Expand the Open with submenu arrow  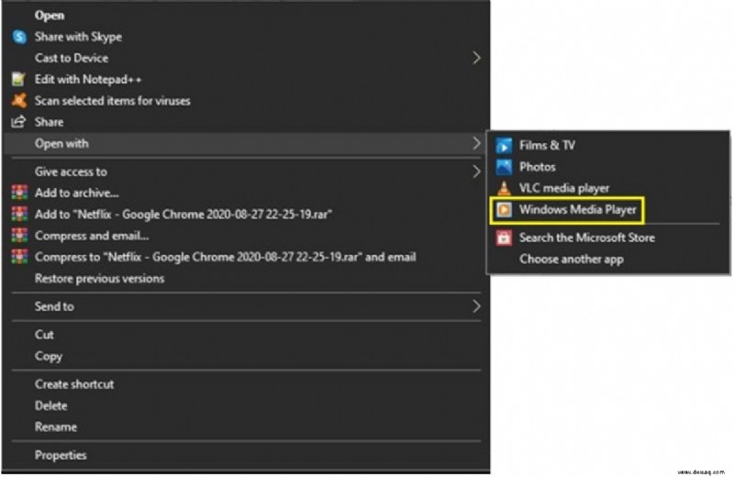pyautogui.click(x=476, y=143)
